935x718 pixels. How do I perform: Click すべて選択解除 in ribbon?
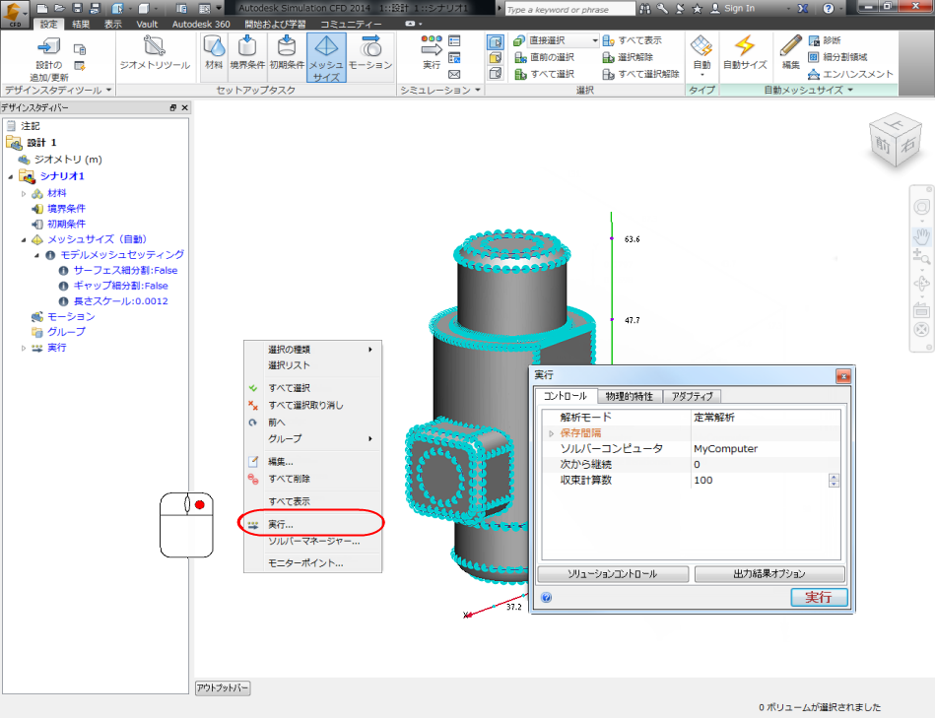(641, 74)
